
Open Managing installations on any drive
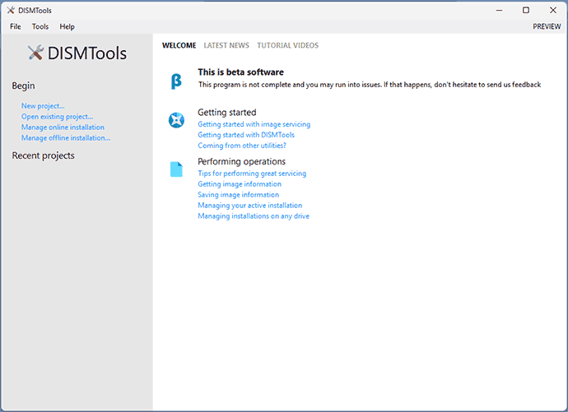254,216
